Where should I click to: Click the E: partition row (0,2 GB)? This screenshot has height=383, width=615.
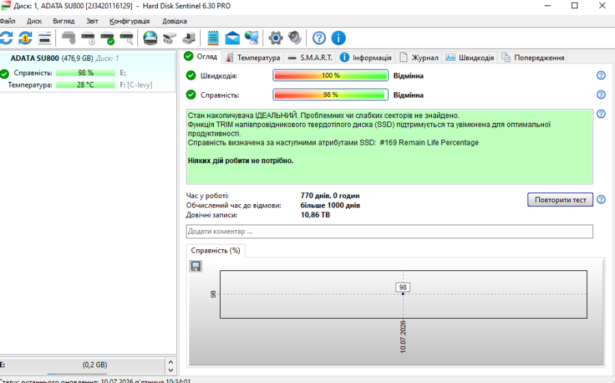[83, 365]
